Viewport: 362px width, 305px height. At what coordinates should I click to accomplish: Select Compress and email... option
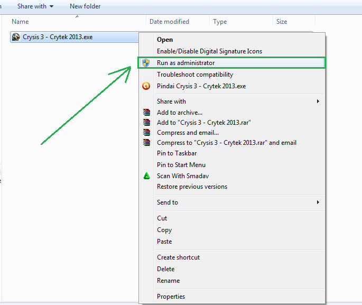coord(232,133)
